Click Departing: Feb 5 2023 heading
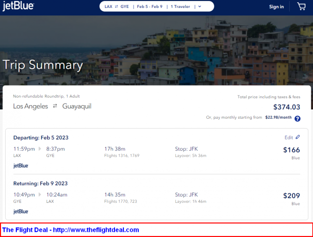313x237 pixels. click(41, 138)
